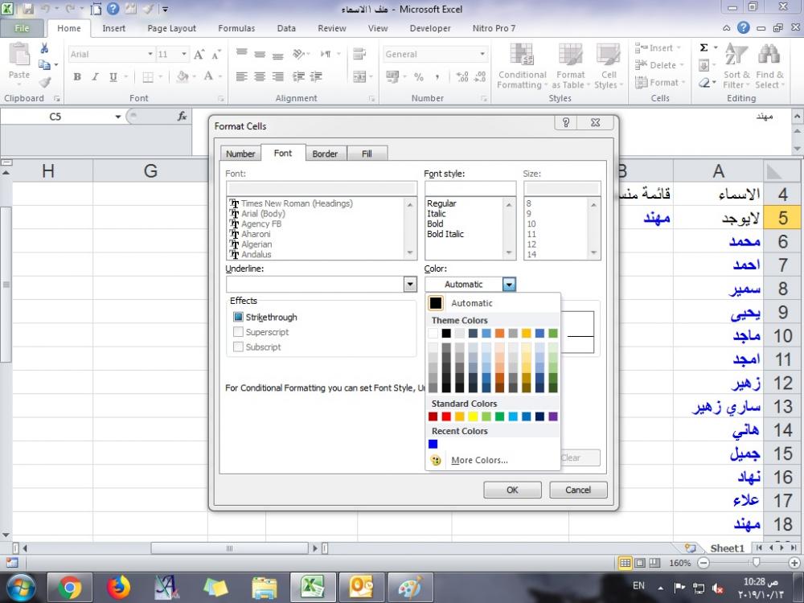Click the Italic button in ribbon

tap(95, 77)
